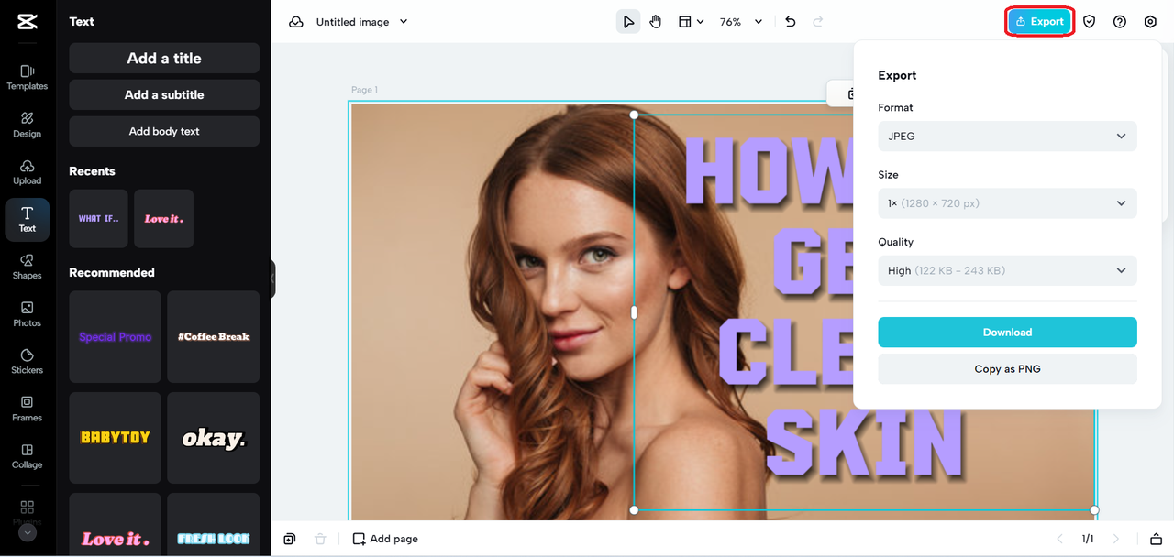
Task: Open the canvas layout options dropdown
Action: (x=691, y=22)
